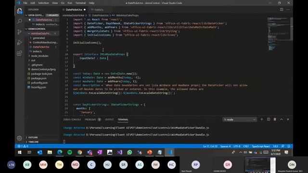
Task: Split the terminal panel
Action: click(x=269, y=119)
